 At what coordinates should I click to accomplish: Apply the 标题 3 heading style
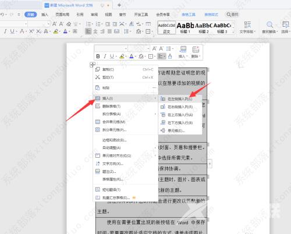pos(222,27)
